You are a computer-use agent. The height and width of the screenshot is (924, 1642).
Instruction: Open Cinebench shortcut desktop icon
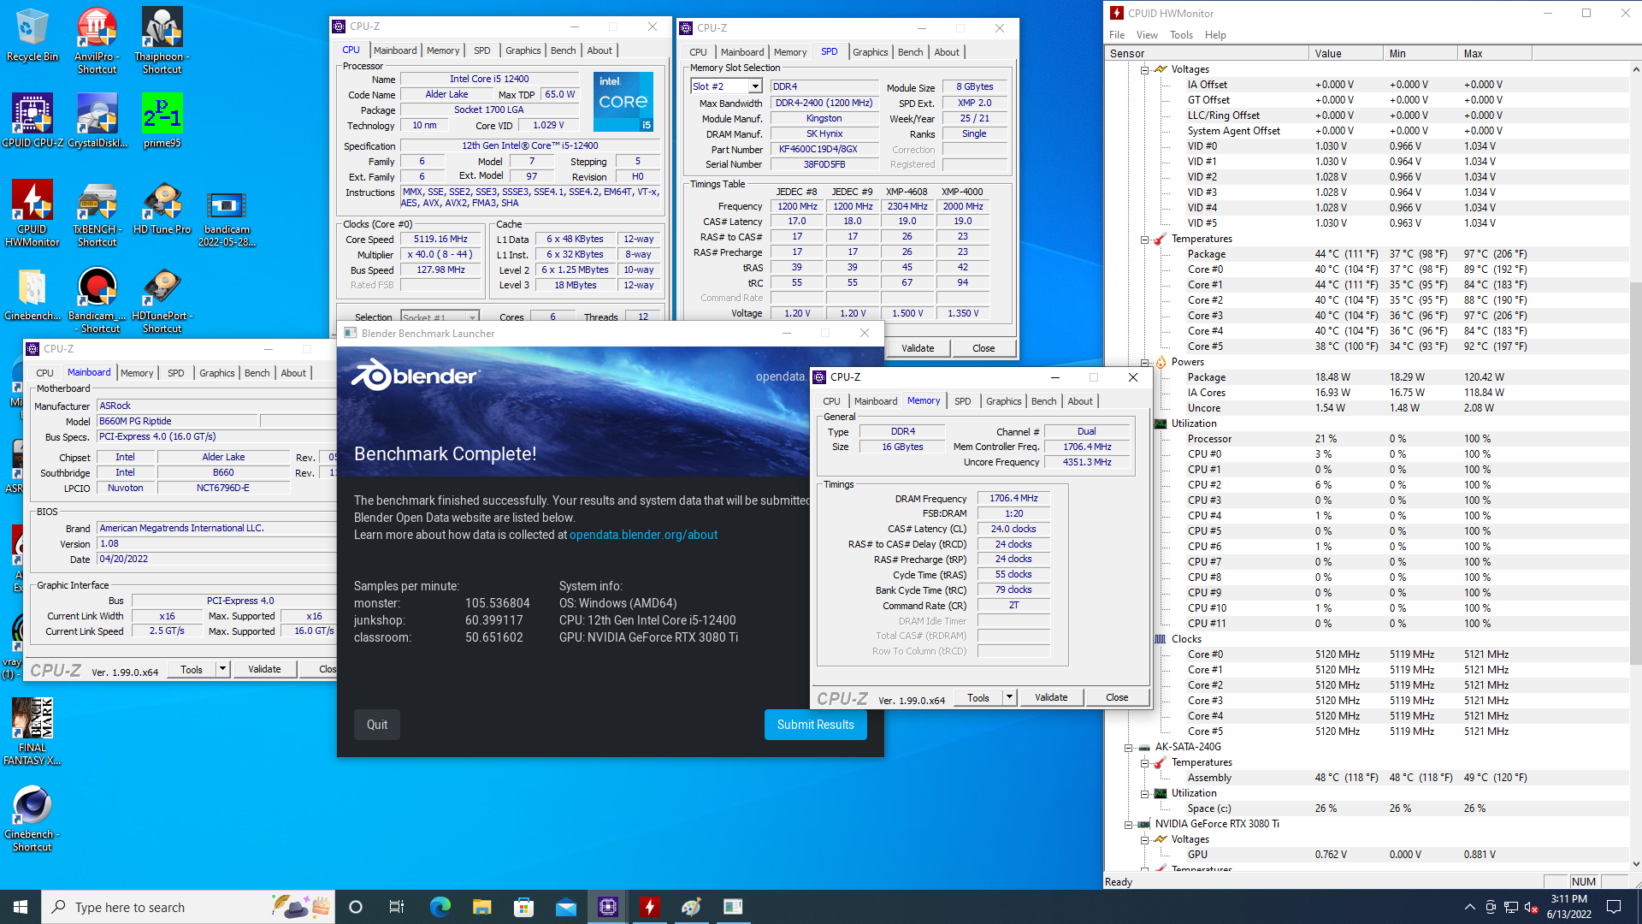32,819
